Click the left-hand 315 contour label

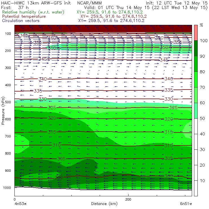[52, 132]
